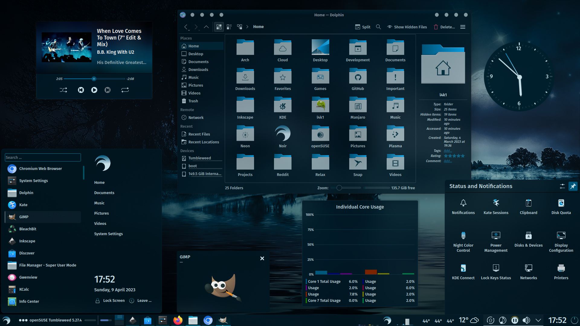Click the song progress slider in media player

95,79
